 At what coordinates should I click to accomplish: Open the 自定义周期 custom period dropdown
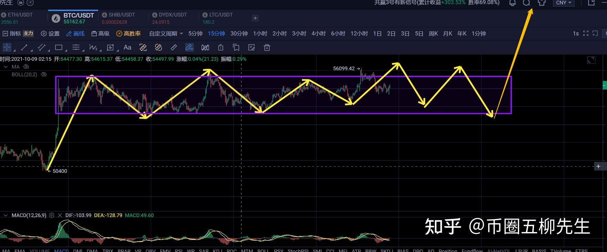point(166,33)
